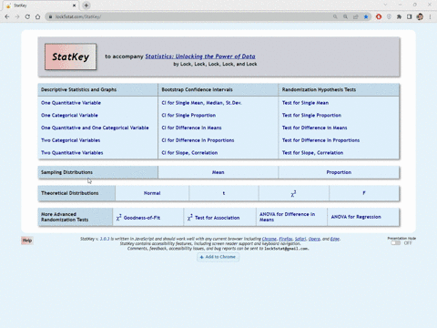Open Test for Difference In Proportions

pyautogui.click(x=320, y=140)
